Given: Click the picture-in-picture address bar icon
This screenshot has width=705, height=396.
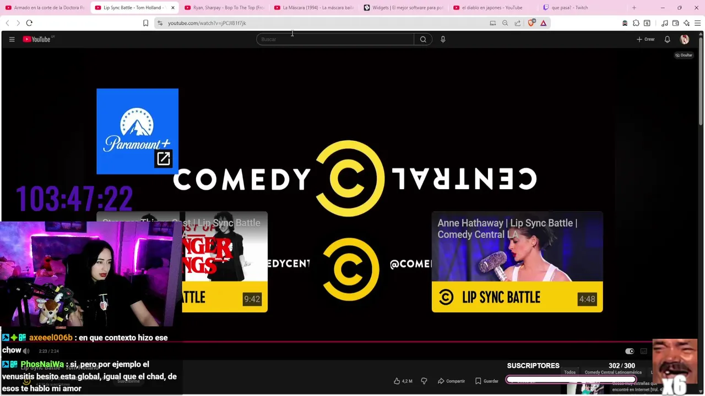Looking at the screenshot, I should [493, 23].
